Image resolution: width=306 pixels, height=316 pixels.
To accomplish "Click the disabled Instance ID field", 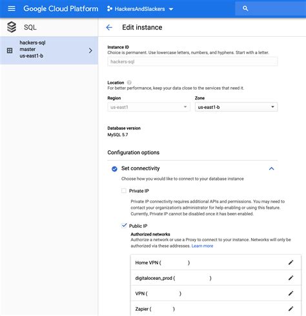I will [x=192, y=62].
